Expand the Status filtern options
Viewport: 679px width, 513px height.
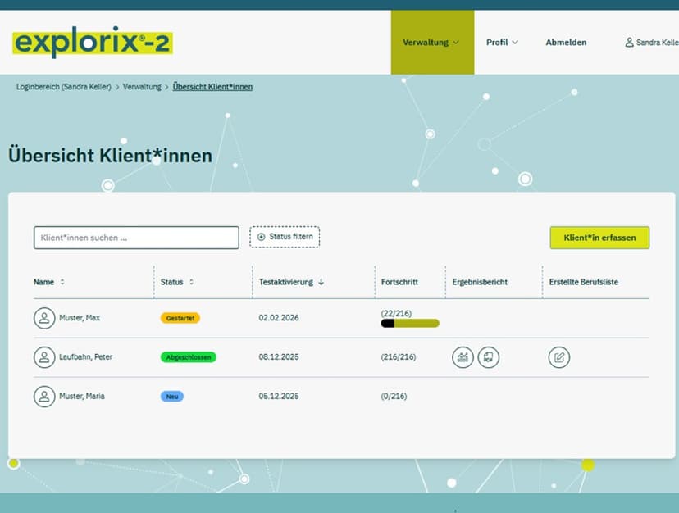[285, 236]
